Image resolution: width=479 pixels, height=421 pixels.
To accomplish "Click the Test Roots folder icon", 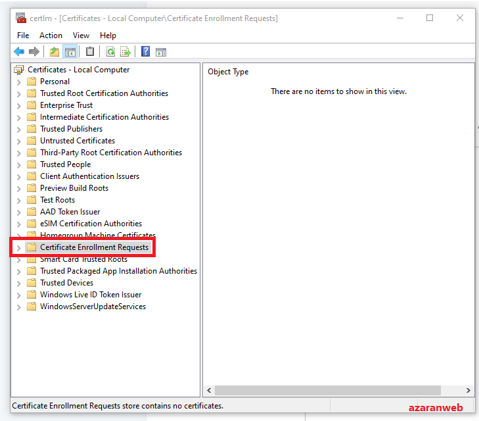I will [x=32, y=200].
